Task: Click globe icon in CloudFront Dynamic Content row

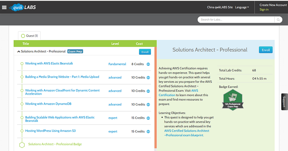Action: click(148, 91)
